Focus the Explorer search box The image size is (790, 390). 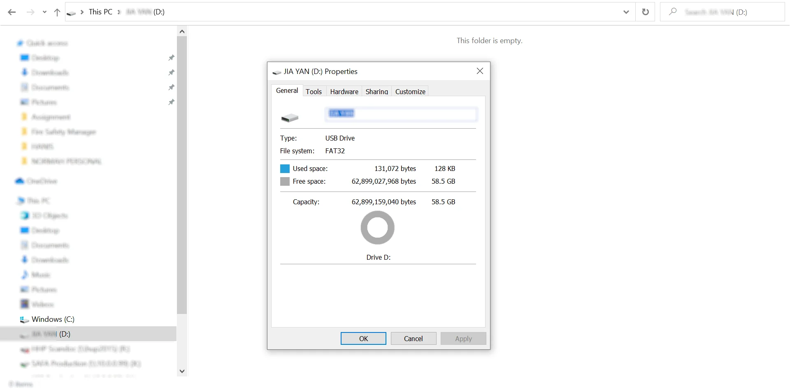(723, 12)
